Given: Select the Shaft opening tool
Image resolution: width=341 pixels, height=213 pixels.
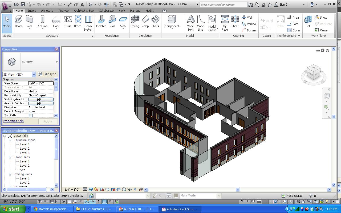Looking at the screenshot, I should (x=235, y=22).
